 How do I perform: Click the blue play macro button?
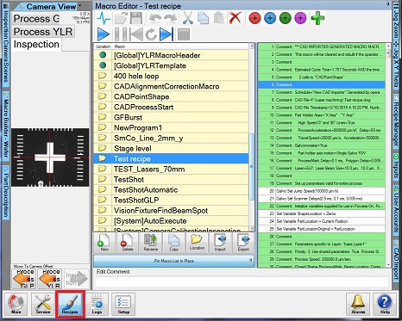coord(104,34)
